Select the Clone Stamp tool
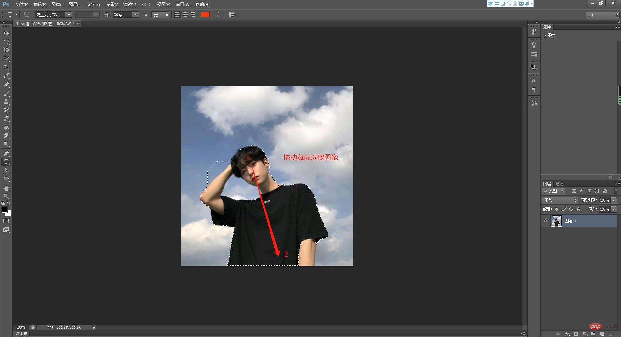 [x=6, y=102]
